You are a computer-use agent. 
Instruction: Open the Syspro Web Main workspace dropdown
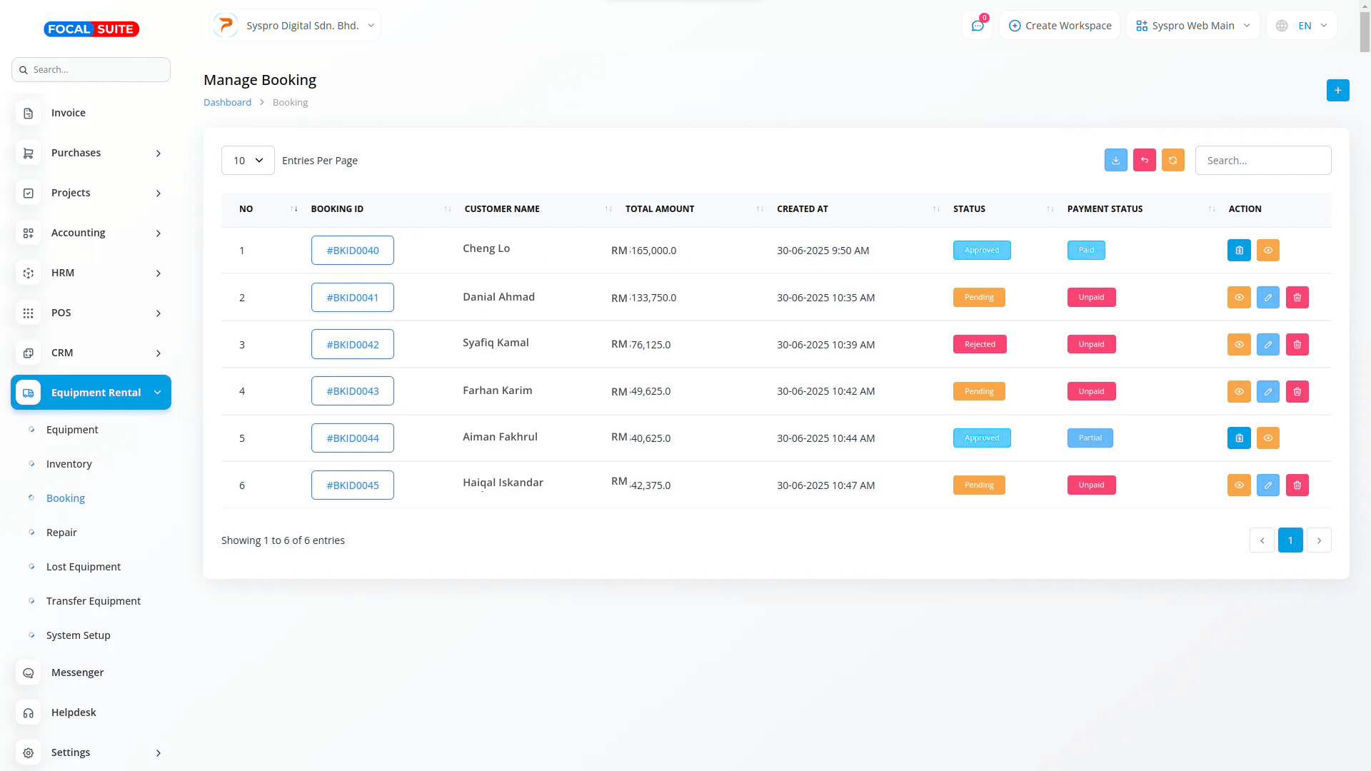coord(1192,26)
